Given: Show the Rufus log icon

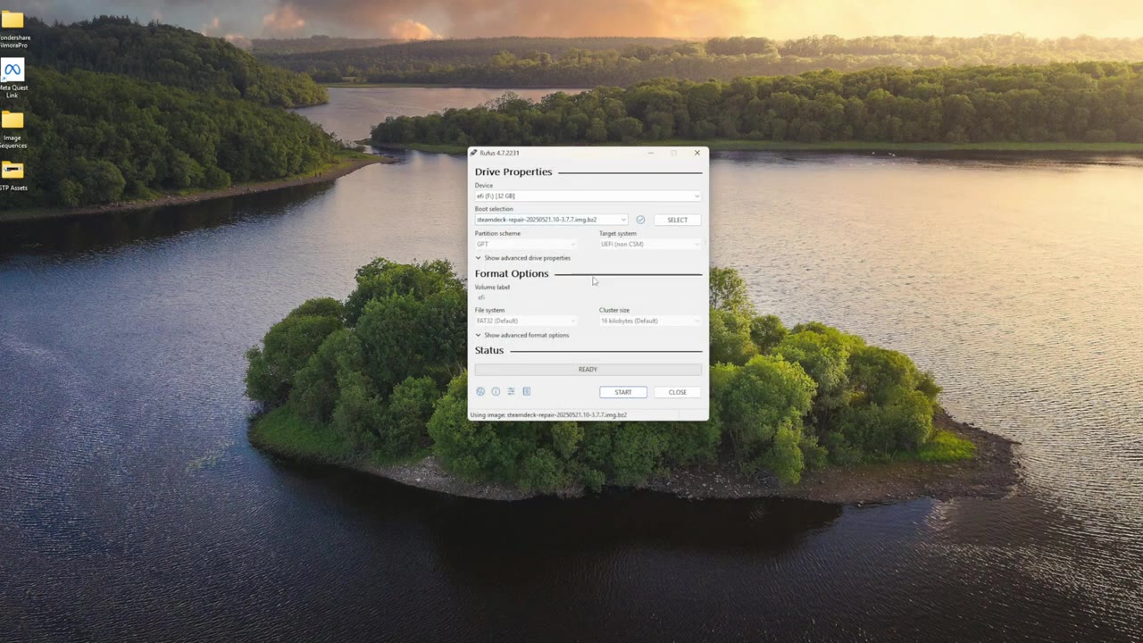Looking at the screenshot, I should click(527, 391).
